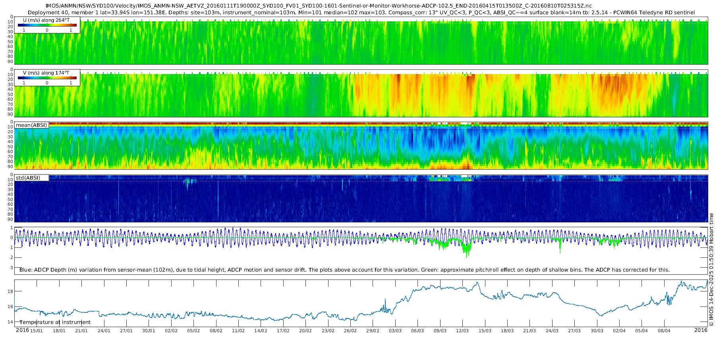Click the 2016 year label at right
This screenshot has width=715, height=337.
[x=701, y=330]
